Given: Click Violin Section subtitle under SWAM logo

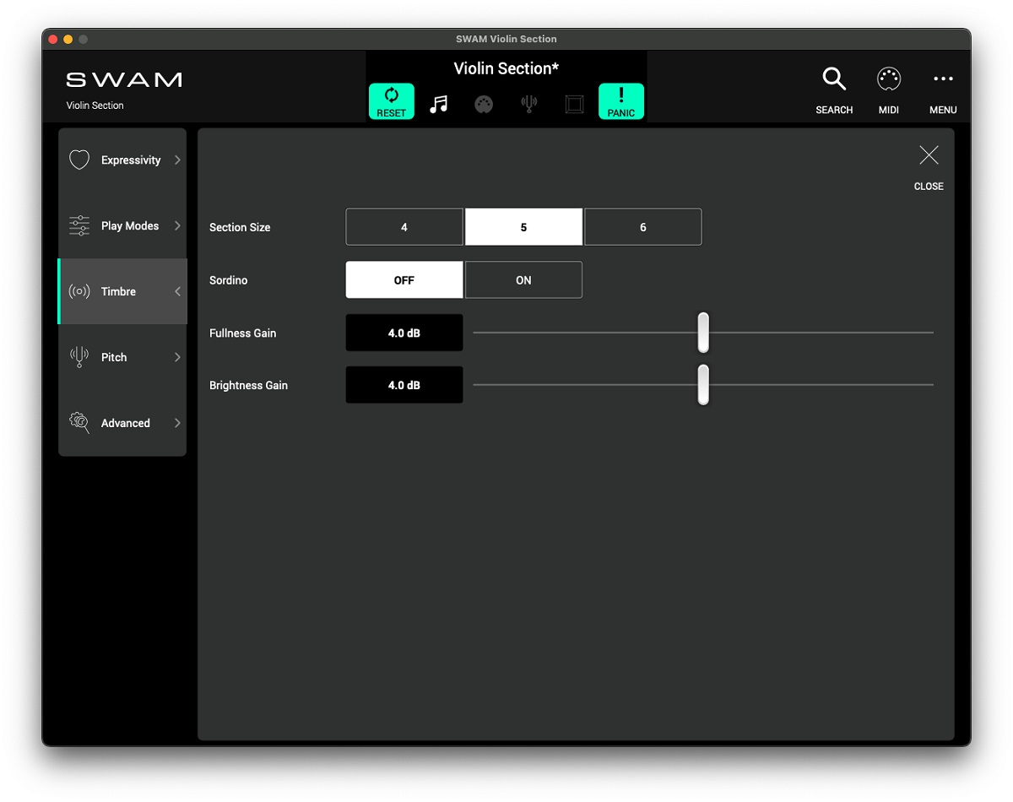Looking at the screenshot, I should [95, 106].
